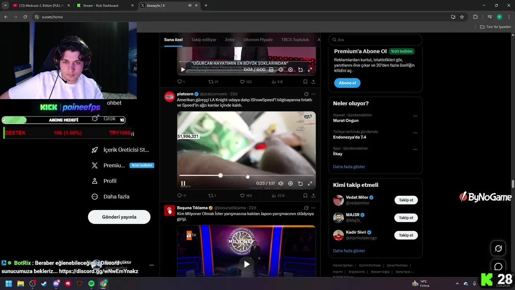Open Profil in X sidebar
Screen dimensions: 515x290
click(104, 181)
